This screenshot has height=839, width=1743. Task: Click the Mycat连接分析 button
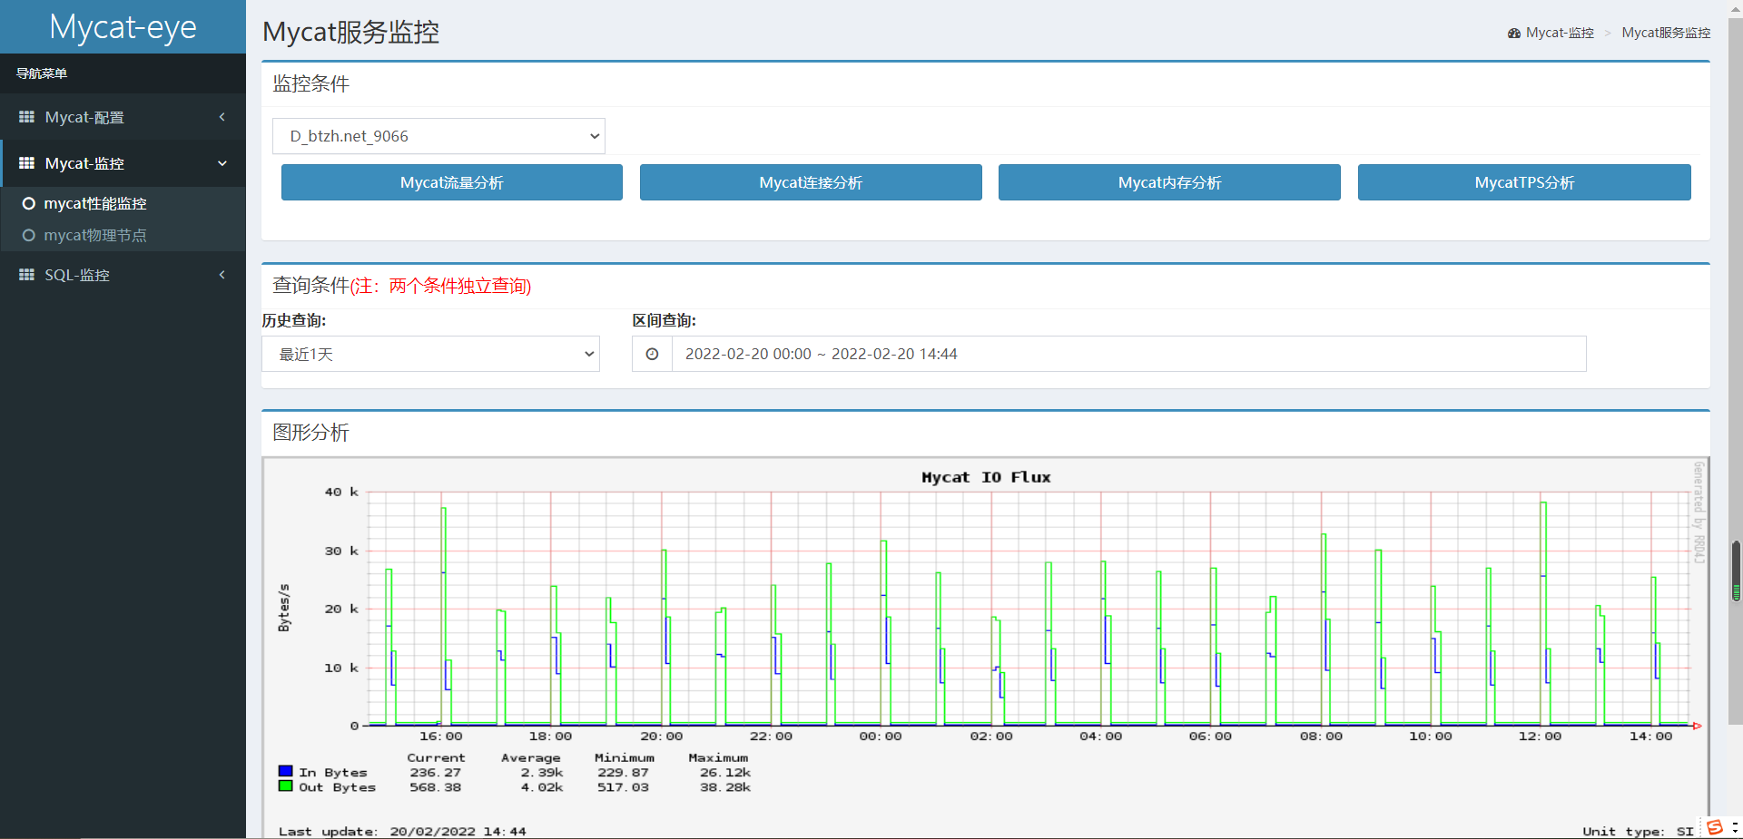811,182
